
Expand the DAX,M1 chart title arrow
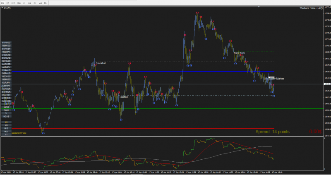pos(2,8)
